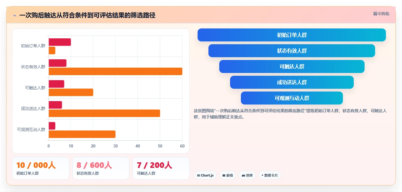Click the orange bar for 可触达人群
This screenshot has width=402, height=192.
coord(71,92)
